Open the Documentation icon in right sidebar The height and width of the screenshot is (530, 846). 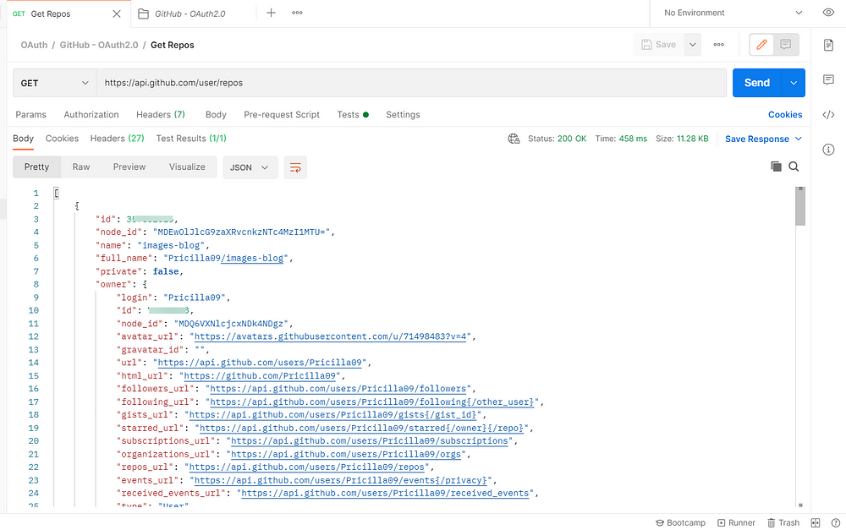point(828,44)
